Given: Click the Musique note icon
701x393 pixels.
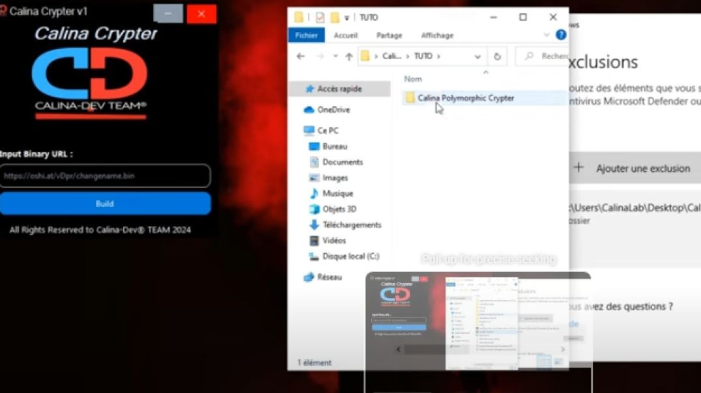Looking at the screenshot, I should pyautogui.click(x=314, y=193).
